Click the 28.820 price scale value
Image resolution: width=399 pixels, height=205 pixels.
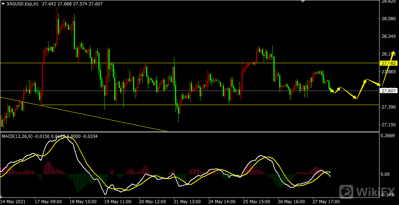pyautogui.click(x=388, y=1)
